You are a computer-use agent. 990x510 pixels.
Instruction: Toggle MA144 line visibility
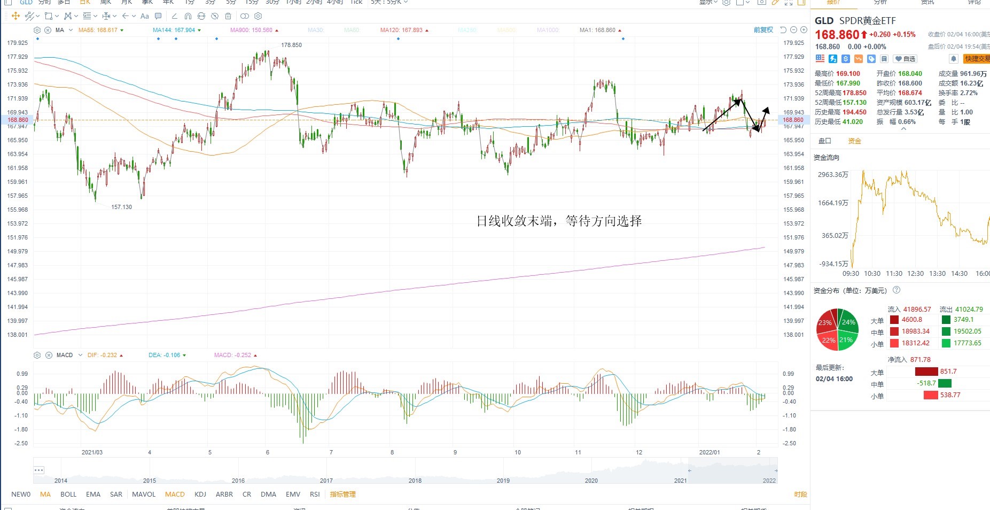(x=177, y=30)
